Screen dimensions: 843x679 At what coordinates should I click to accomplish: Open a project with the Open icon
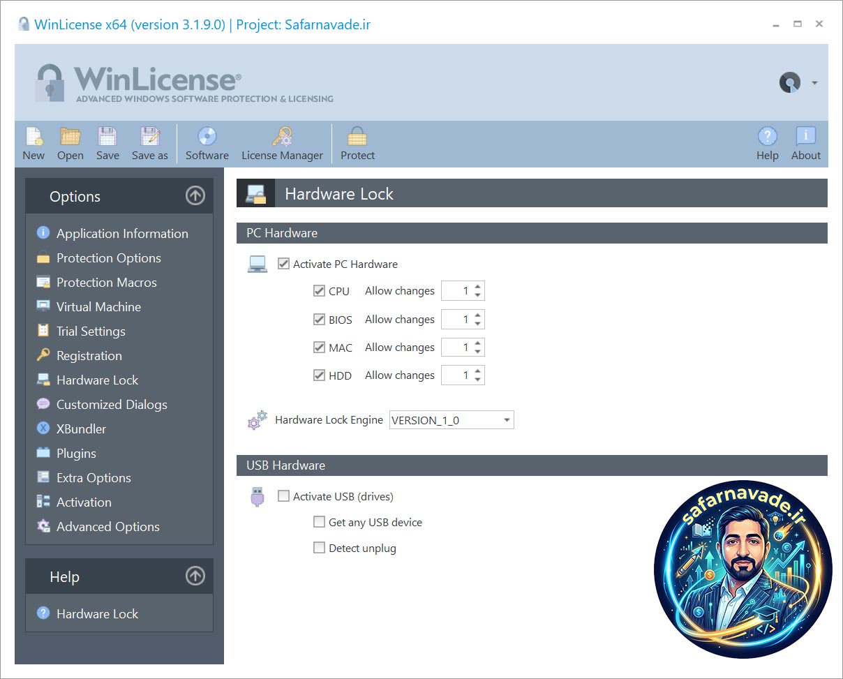(70, 136)
